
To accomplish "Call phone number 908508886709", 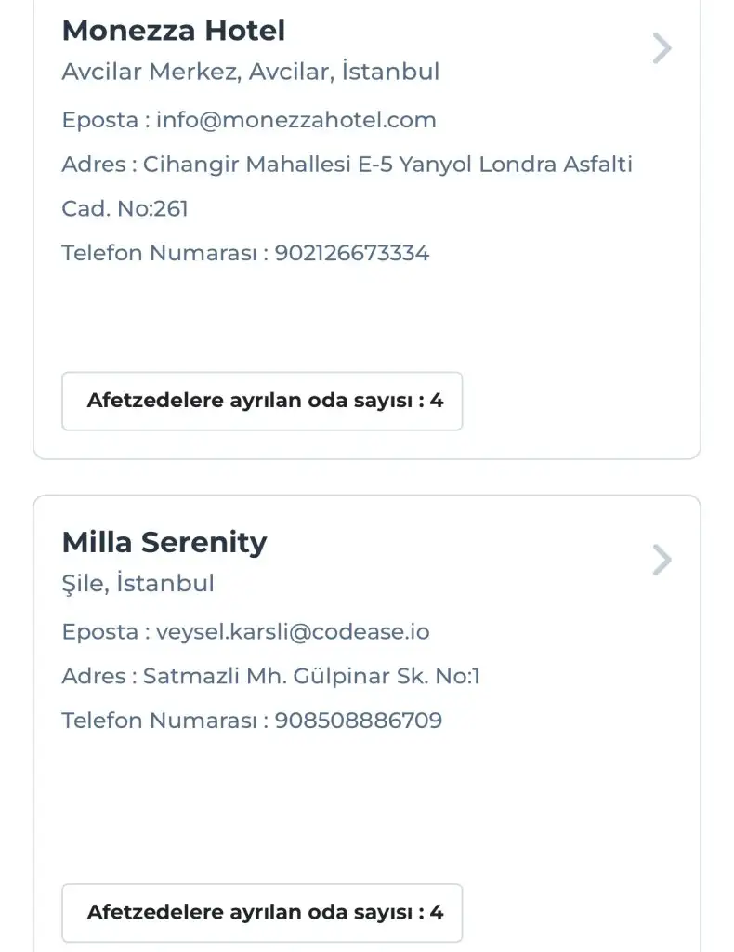I will tap(359, 721).
